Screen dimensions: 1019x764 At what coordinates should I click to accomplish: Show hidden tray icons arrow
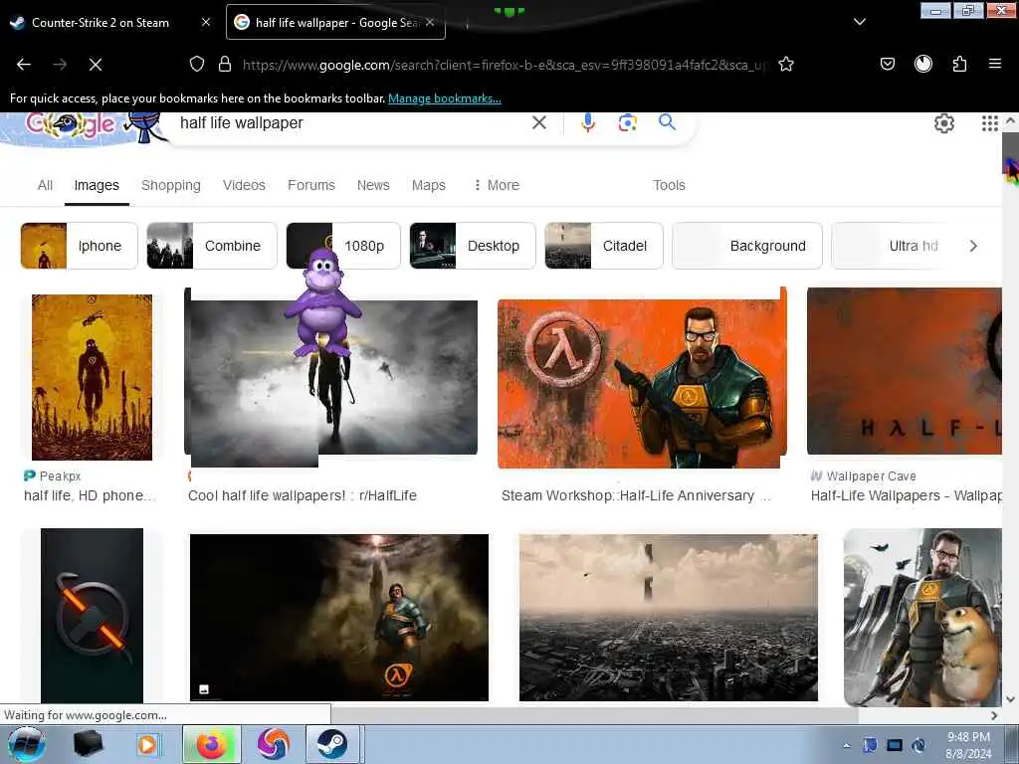click(846, 745)
